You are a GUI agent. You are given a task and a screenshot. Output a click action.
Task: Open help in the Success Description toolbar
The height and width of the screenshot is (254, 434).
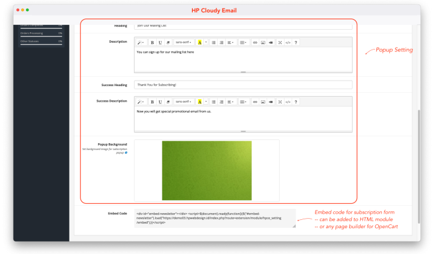(x=296, y=102)
